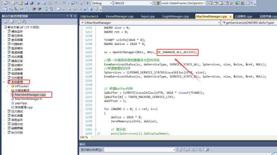This screenshot has width=277, height=155.
Task: Pin the Solution Explorer panel
Action: pyautogui.click(x=71, y=16)
